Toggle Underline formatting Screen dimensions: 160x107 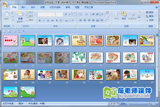point(48,20)
